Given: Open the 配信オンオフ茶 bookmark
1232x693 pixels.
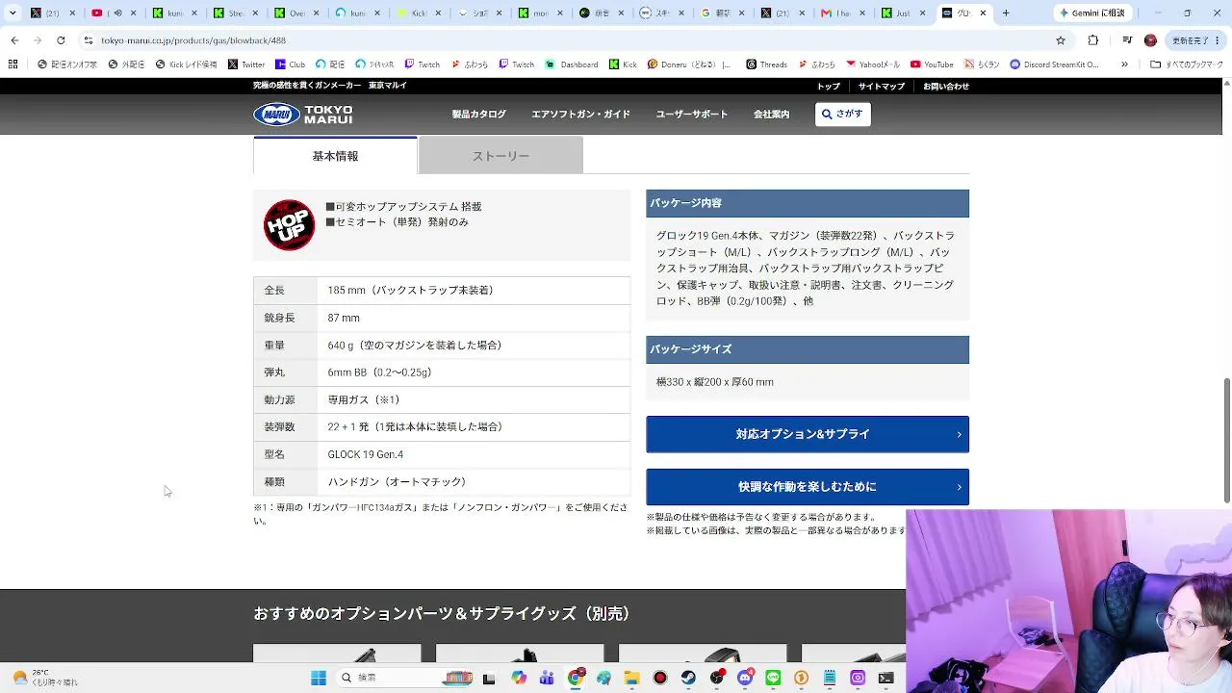Looking at the screenshot, I should coord(67,64).
